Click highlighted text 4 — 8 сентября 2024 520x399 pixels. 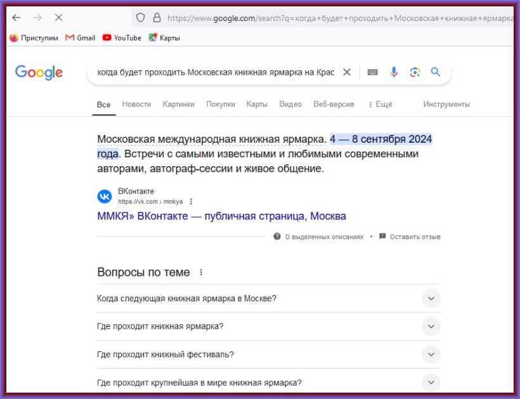[380, 140]
